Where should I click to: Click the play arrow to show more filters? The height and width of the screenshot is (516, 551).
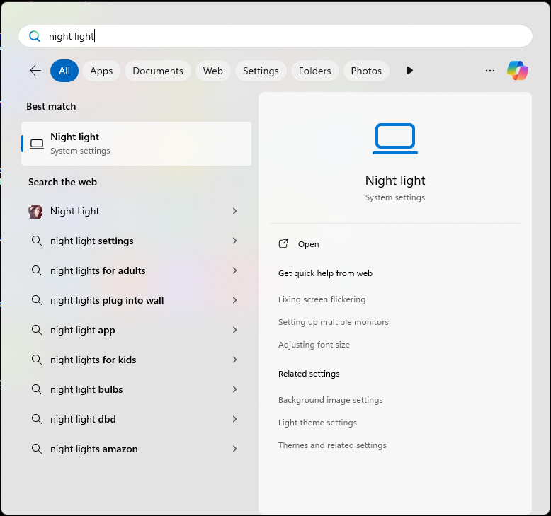pos(409,71)
